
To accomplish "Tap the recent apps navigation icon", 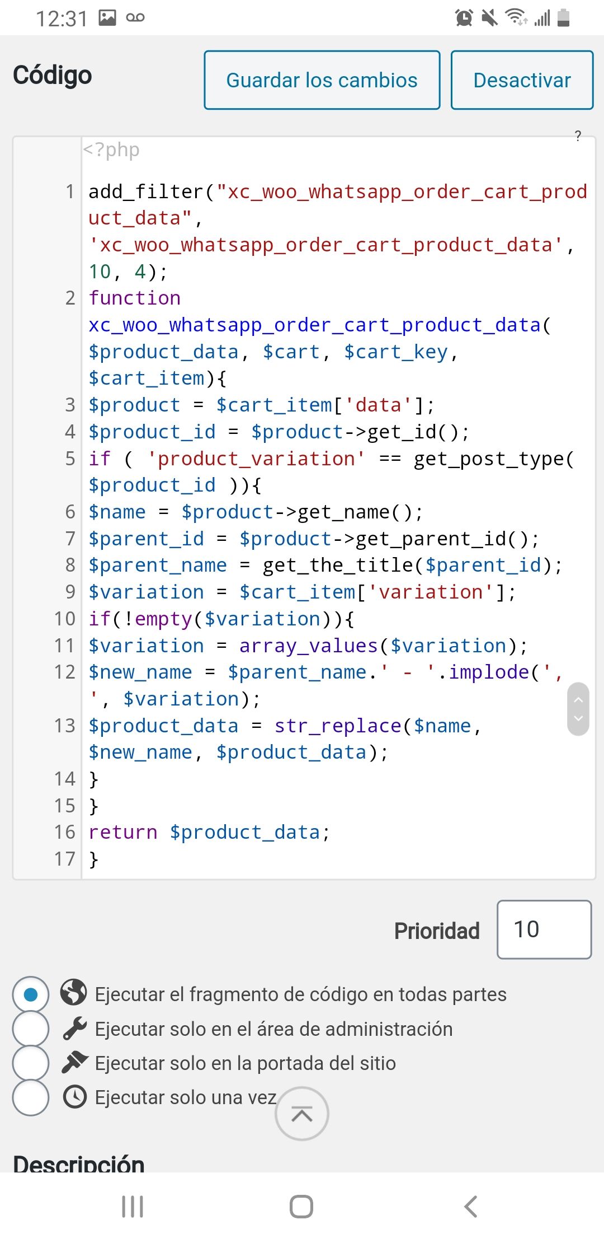I will coord(133,1207).
